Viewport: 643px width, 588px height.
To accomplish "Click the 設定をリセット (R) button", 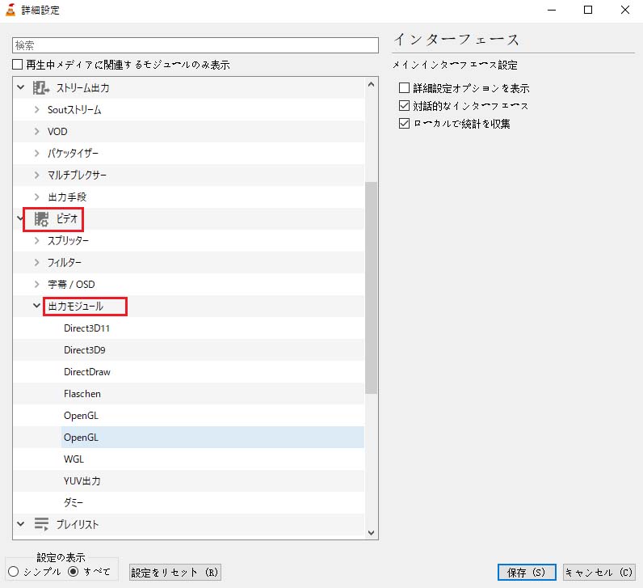I will 175,573.
